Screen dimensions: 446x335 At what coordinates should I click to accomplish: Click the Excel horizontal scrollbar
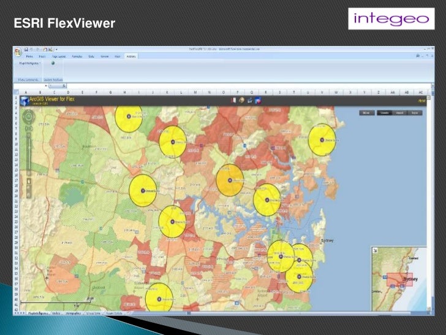[x=309, y=313]
